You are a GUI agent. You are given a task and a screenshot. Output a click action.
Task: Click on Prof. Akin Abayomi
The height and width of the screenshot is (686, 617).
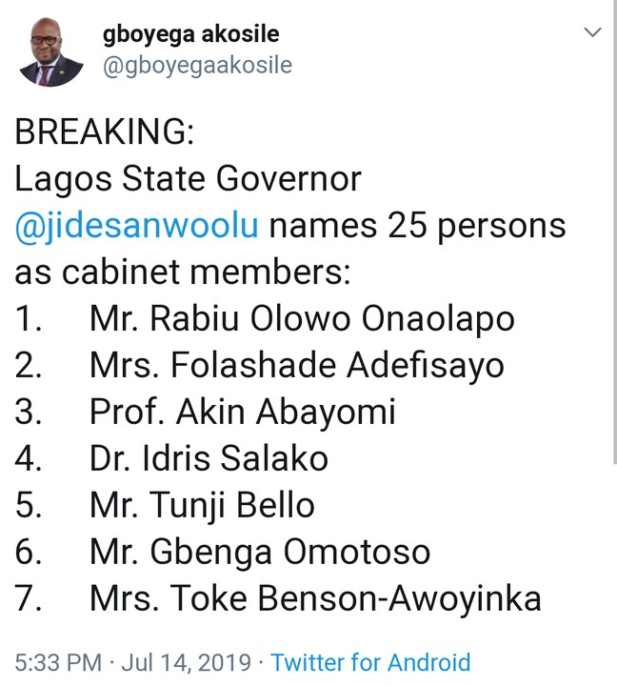242,413
